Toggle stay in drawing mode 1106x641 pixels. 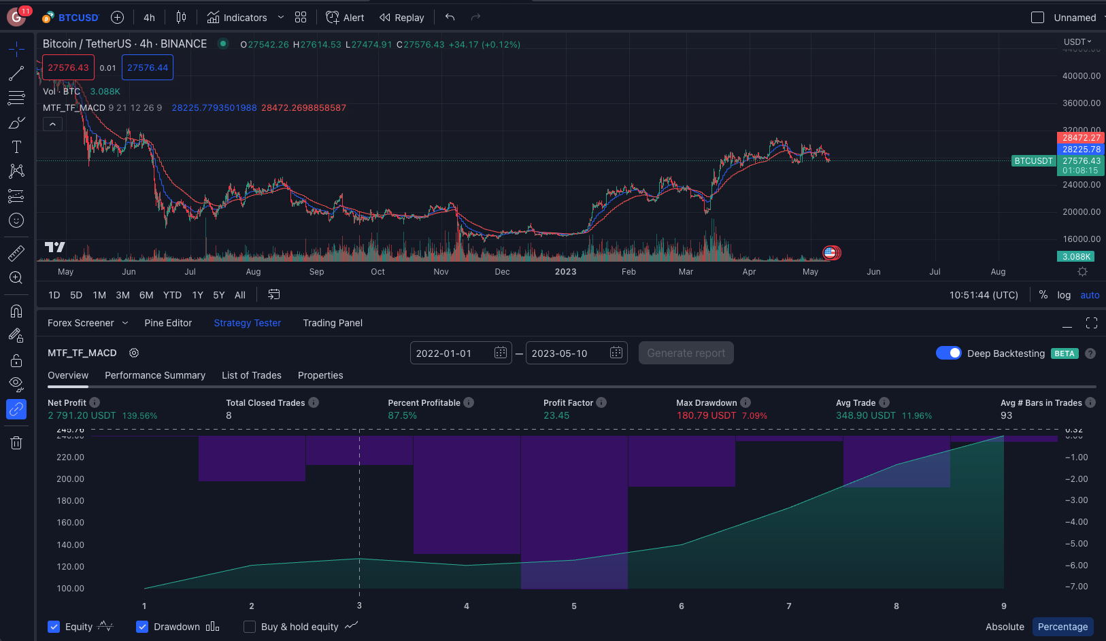click(16, 336)
